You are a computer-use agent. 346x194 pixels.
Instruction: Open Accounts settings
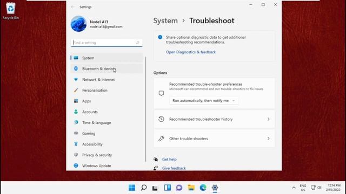(107, 112)
